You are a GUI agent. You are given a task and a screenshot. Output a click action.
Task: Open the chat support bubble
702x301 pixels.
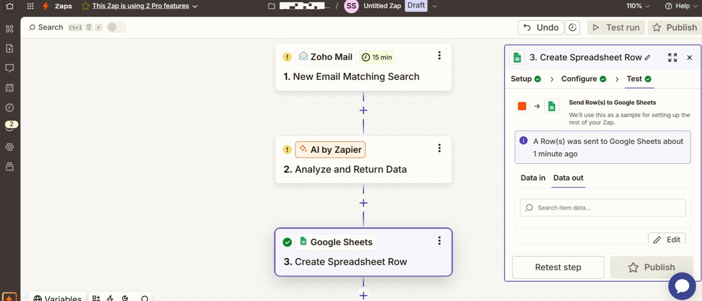682,286
